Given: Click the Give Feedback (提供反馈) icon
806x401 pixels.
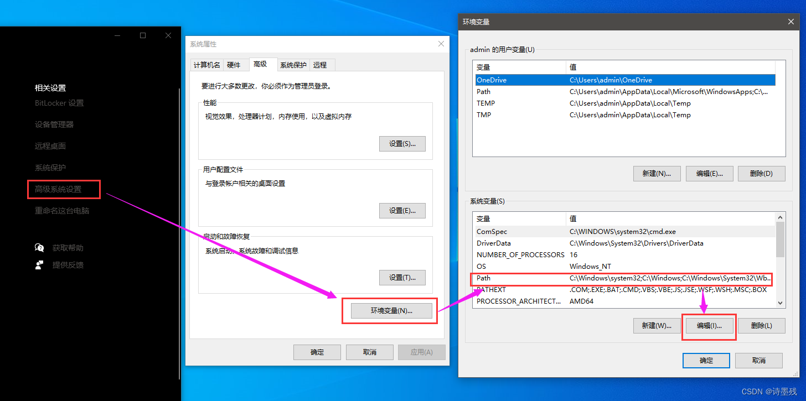Looking at the screenshot, I should click(39, 265).
